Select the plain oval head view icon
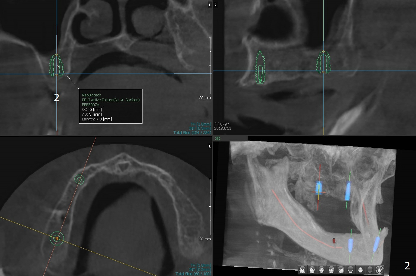Image resolution: width=416 pixels, height=276 pixels. coord(370,270)
